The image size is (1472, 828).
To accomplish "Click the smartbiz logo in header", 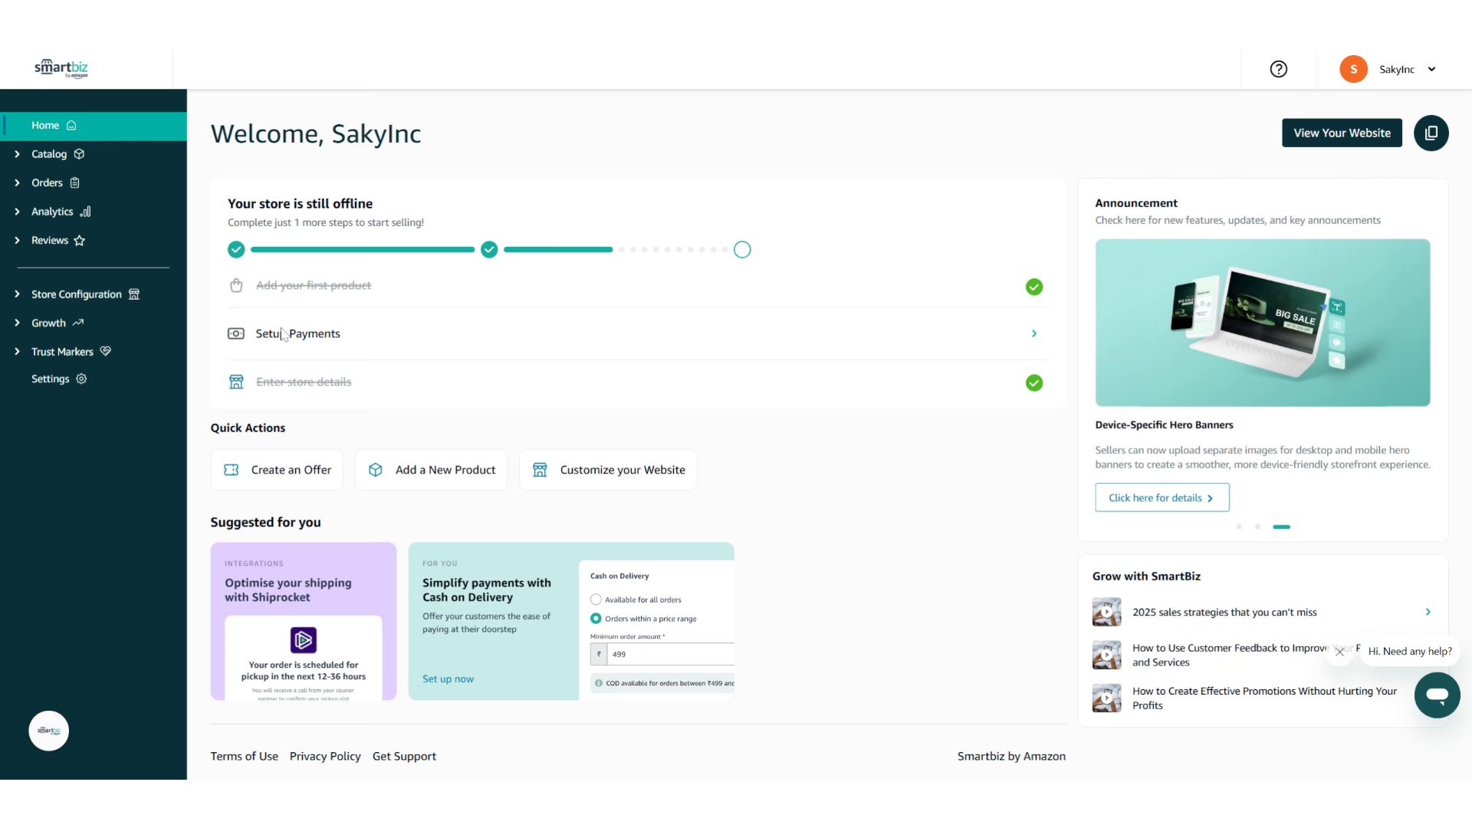I will point(61,68).
